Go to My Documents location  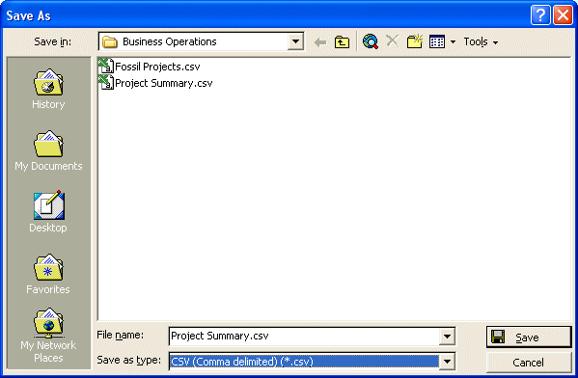48,150
